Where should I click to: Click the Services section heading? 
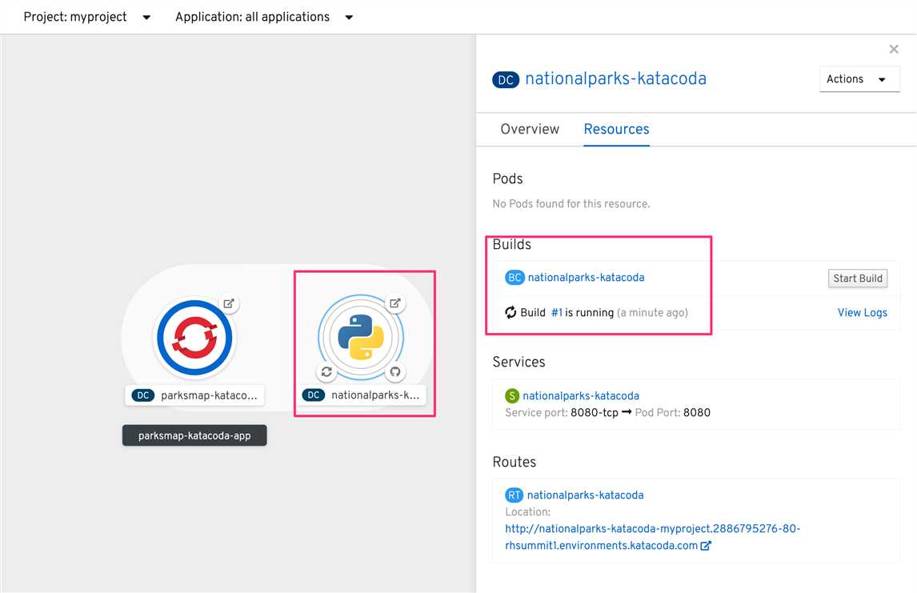click(x=519, y=362)
